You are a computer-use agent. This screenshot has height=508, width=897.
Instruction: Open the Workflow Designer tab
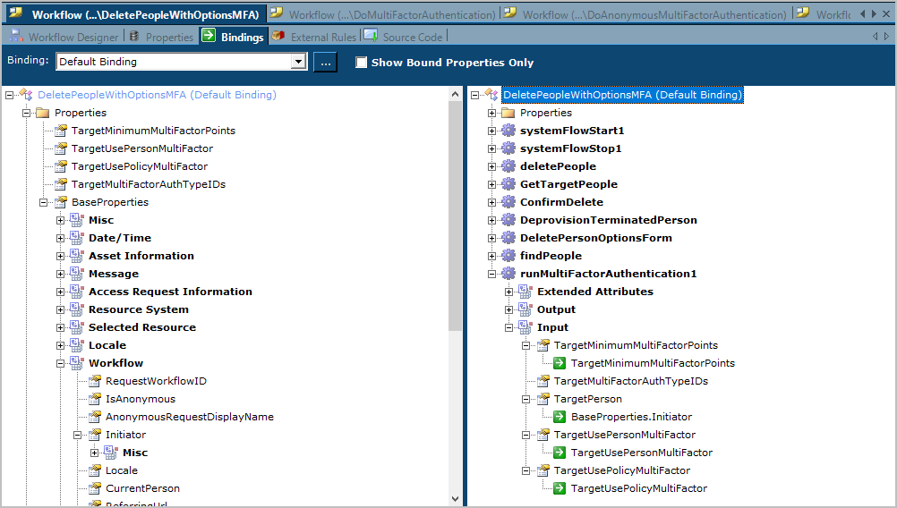64,37
